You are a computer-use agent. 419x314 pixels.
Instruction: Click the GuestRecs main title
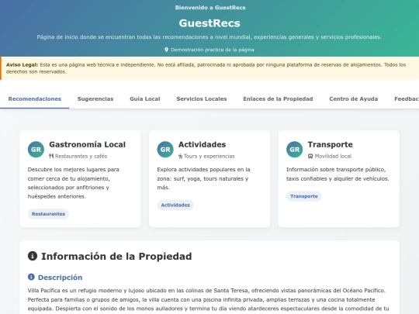[x=209, y=23]
